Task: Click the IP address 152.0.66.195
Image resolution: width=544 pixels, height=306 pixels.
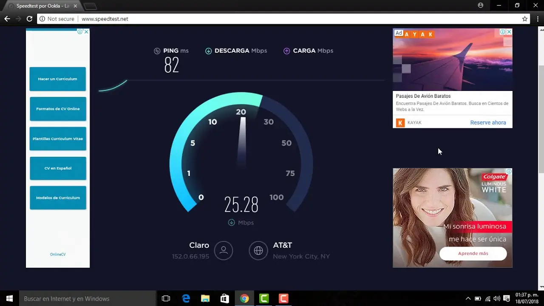Action: tap(190, 257)
